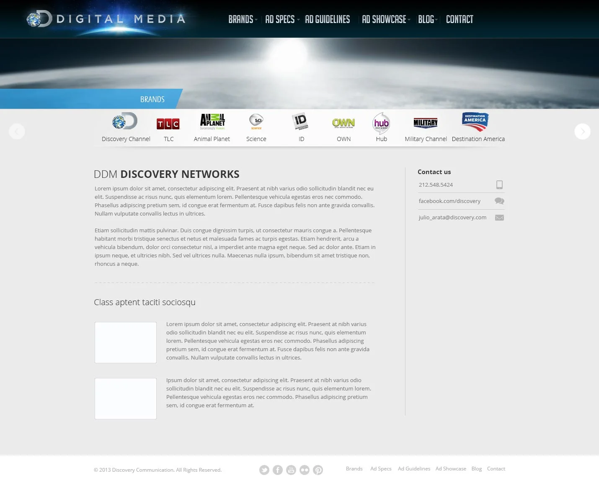The width and height of the screenshot is (599, 483).
Task: Click the envelope icon beside the email address
Action: 499,218
